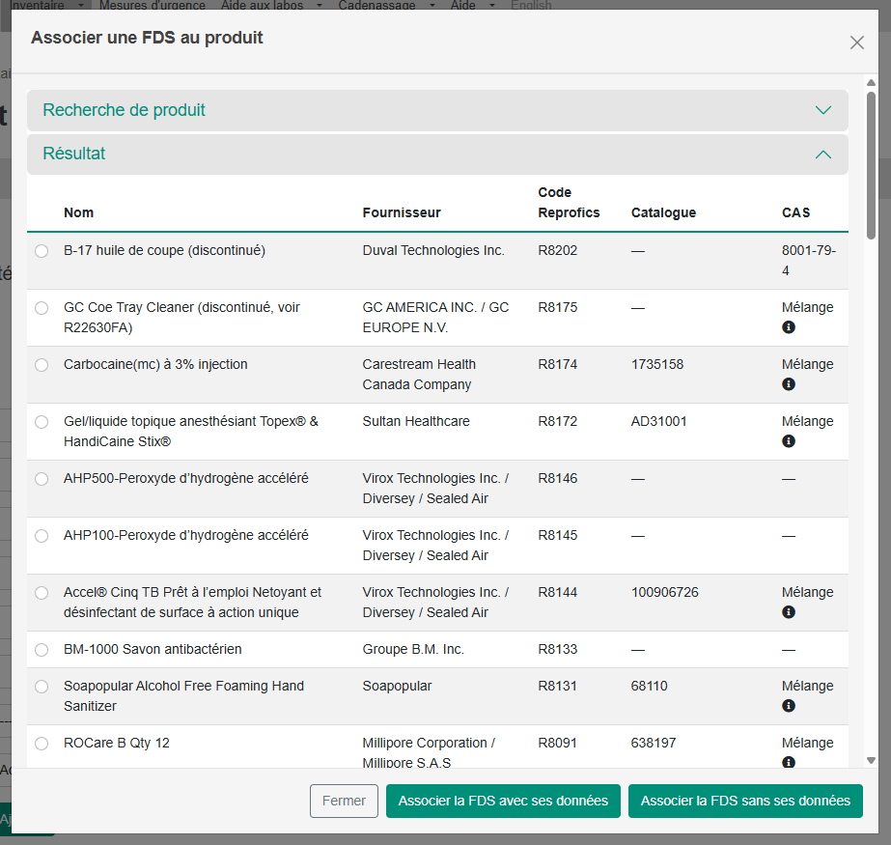891x845 pixels.
Task: Click Associer la FDS sans ses données
Action: pyautogui.click(x=745, y=801)
